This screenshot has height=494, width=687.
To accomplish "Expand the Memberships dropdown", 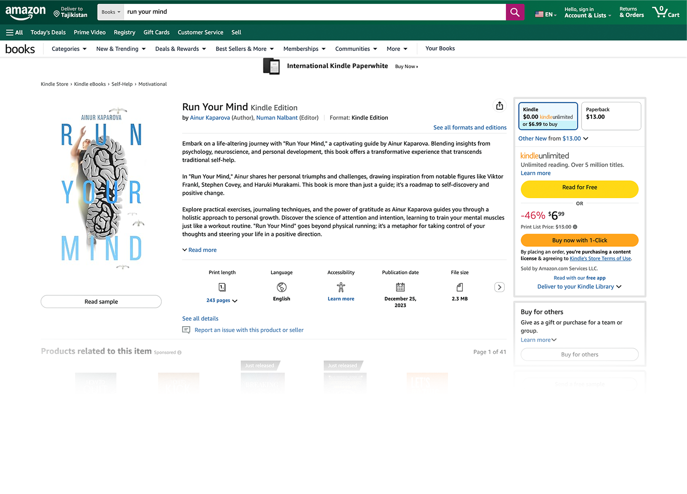I will (x=304, y=49).
